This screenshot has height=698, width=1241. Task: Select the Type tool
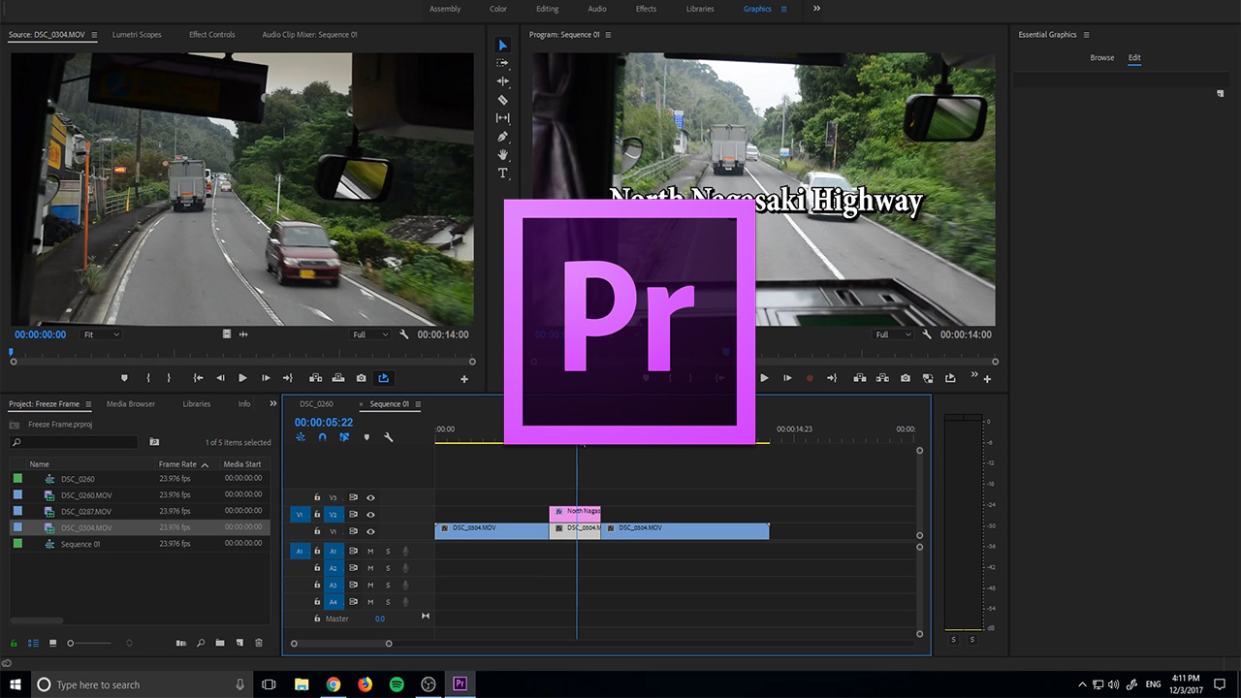(502, 174)
